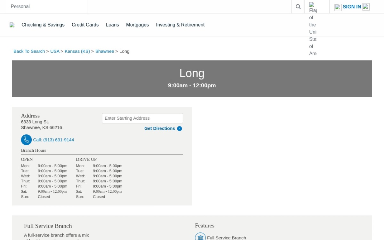Open the Investing & Retirement menu

click(180, 25)
